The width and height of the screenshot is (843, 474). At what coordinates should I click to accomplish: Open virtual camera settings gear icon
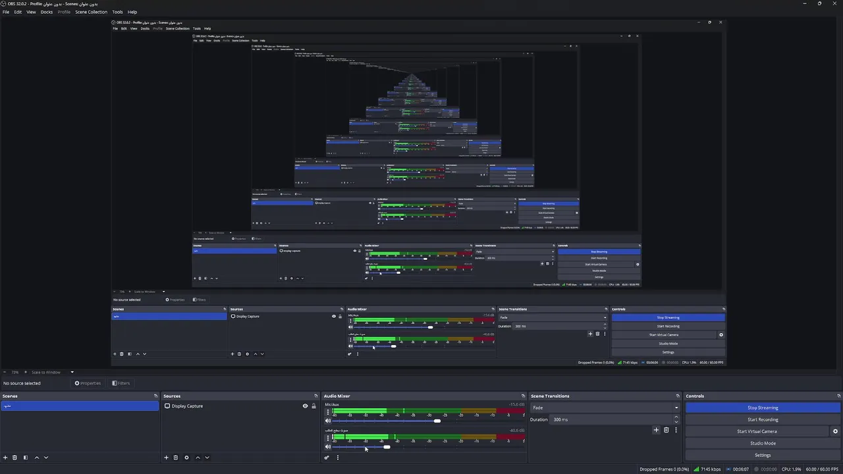(835, 431)
